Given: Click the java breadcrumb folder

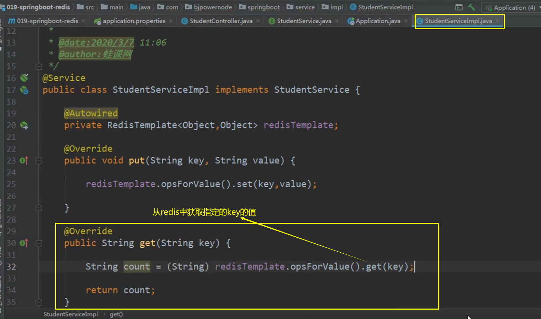Looking at the screenshot, I should [x=140, y=7].
